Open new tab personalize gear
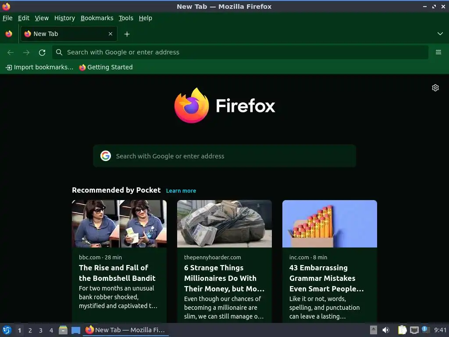Screen dimensions: 449x337 click(435, 88)
